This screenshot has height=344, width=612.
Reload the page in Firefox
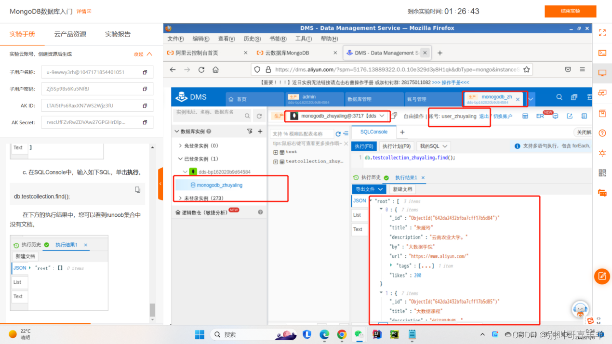(x=201, y=69)
